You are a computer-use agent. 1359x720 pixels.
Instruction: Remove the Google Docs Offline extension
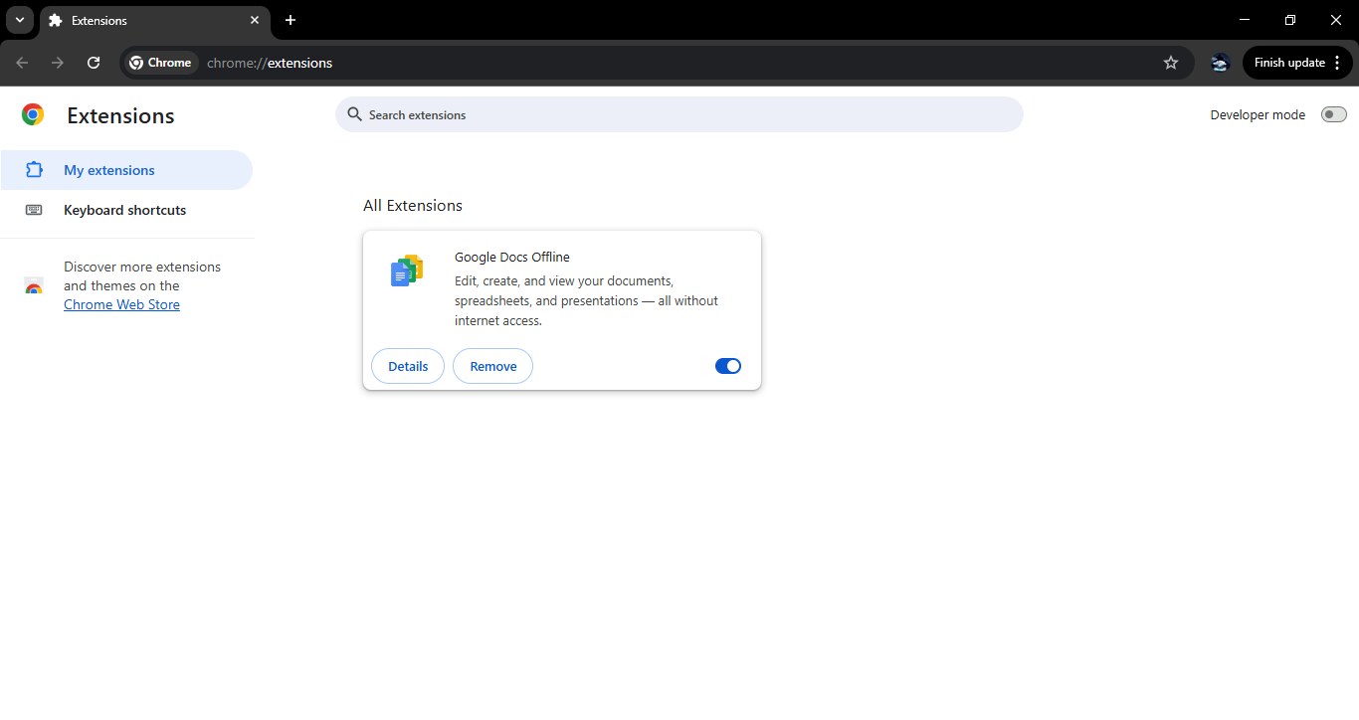coord(492,366)
